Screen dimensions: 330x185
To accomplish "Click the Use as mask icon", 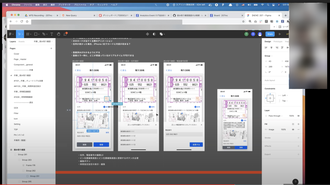I will pyautogui.click(x=154, y=34).
